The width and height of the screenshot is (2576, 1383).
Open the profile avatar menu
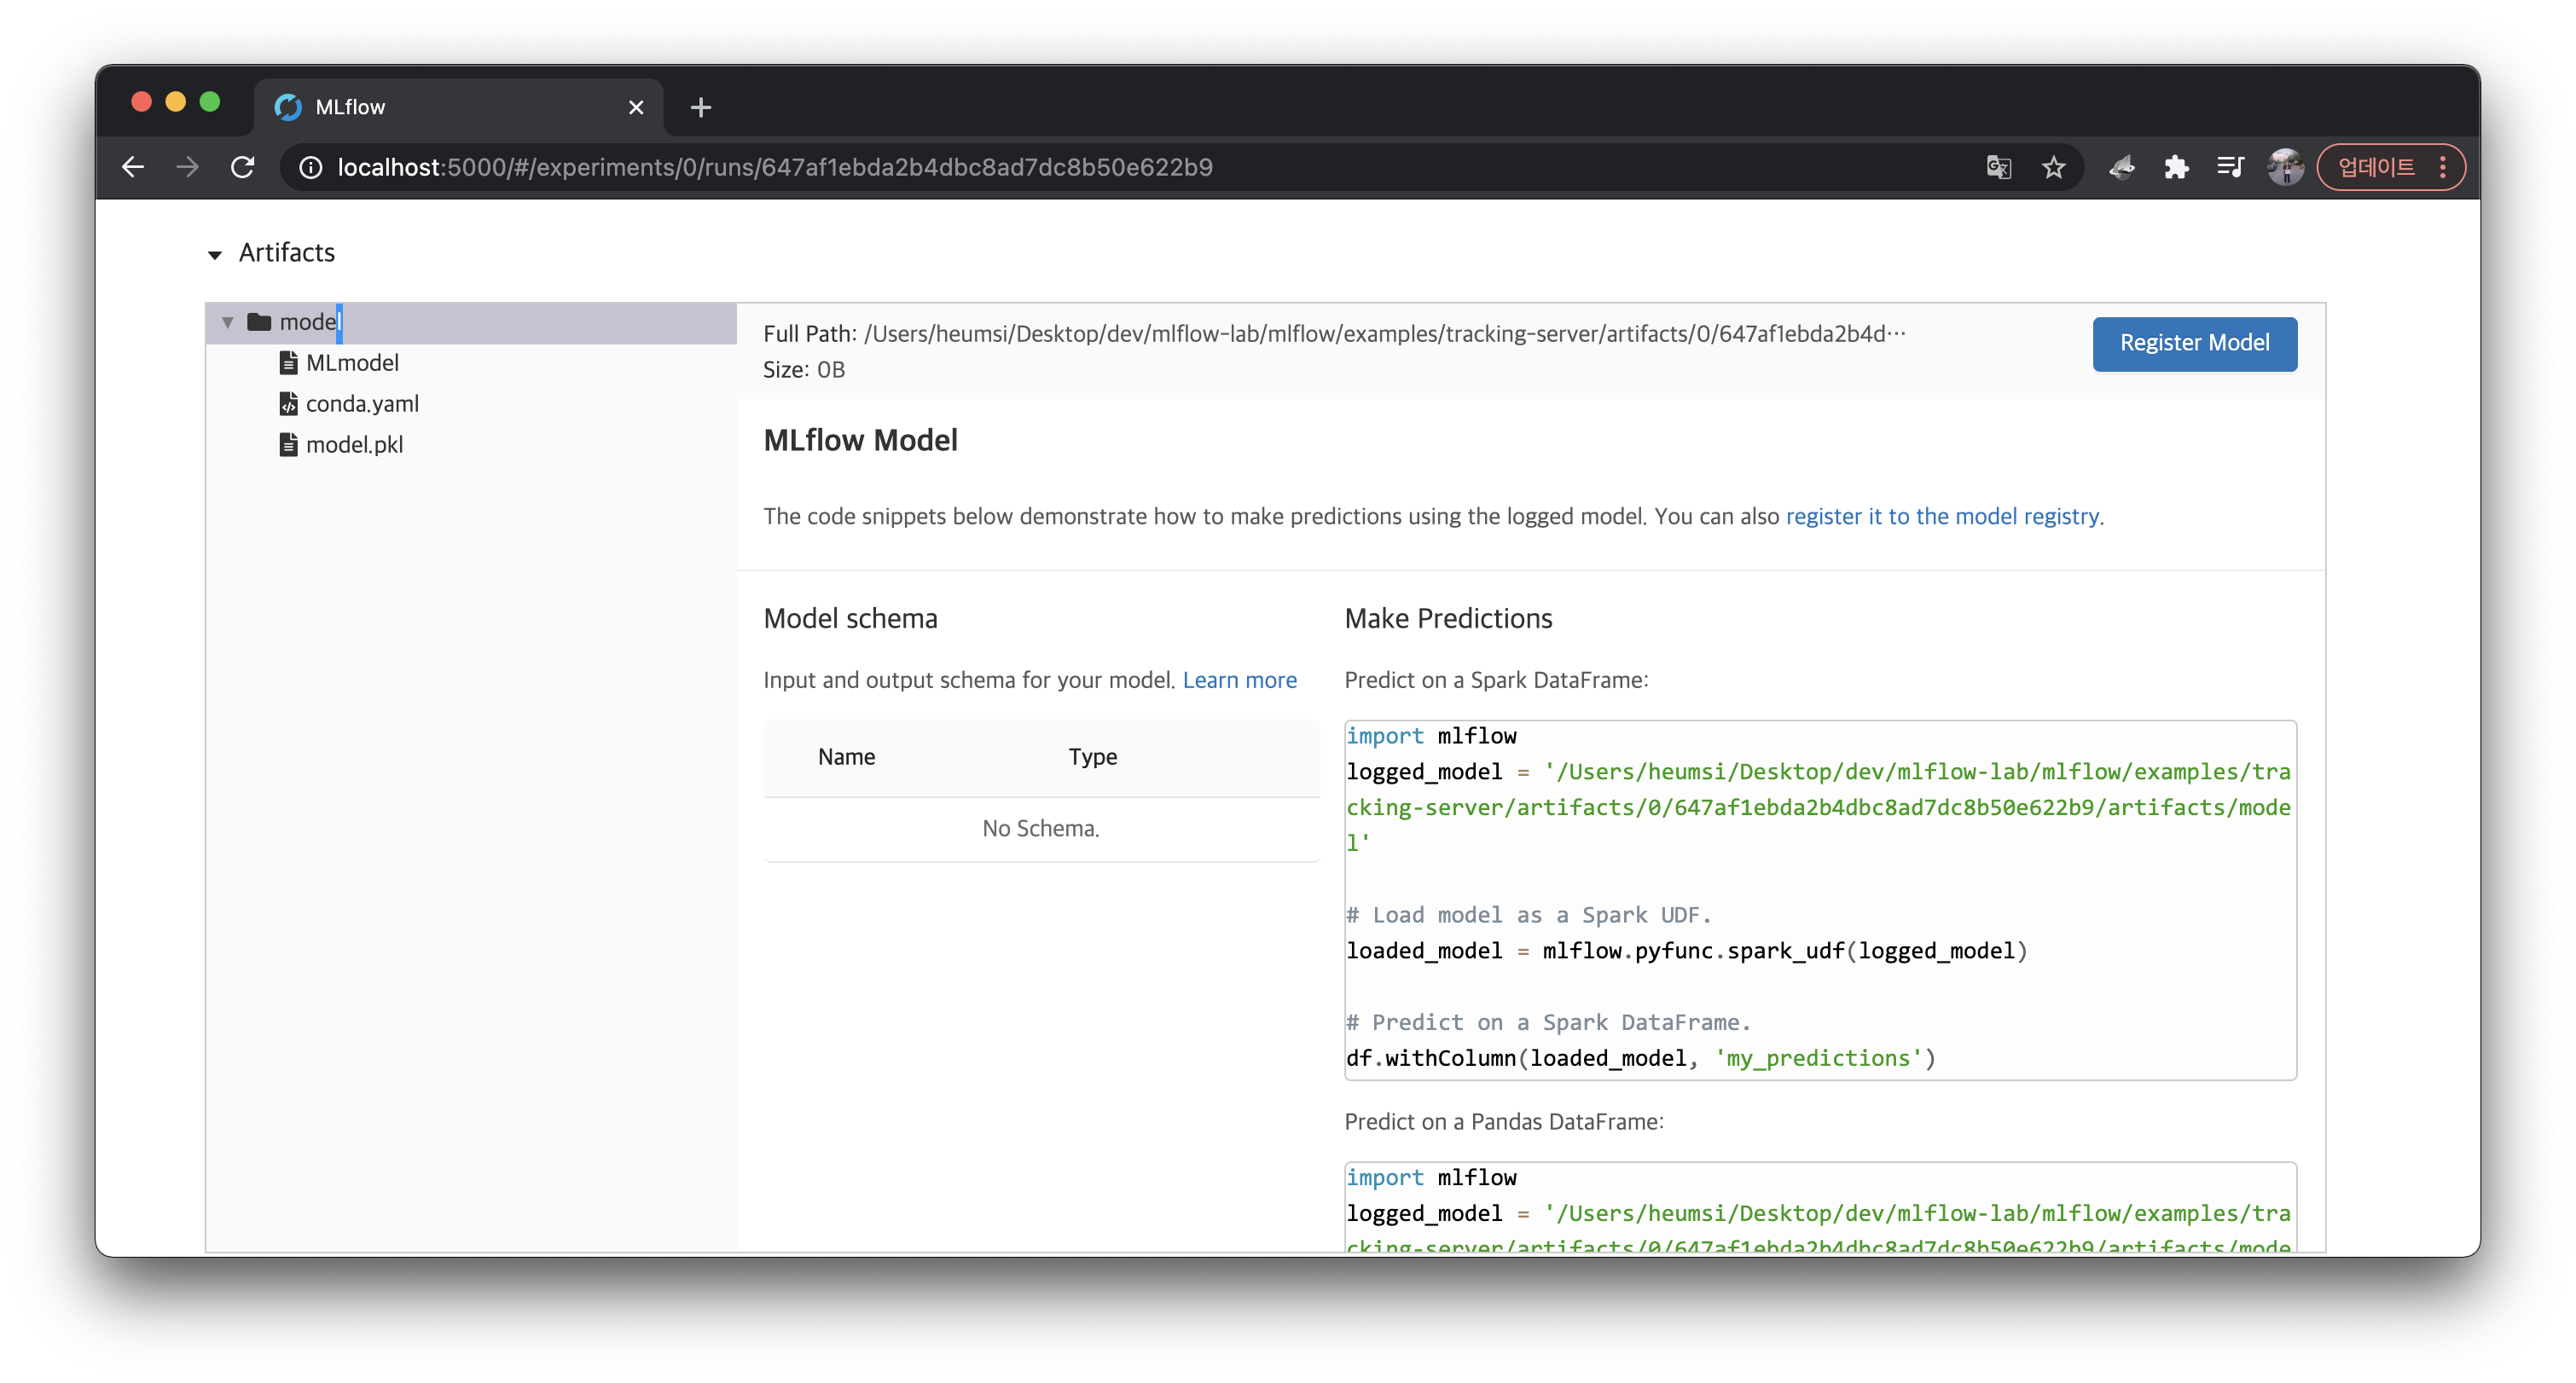(2284, 167)
